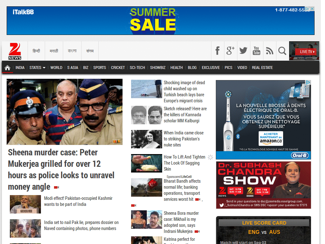Open the Zee News Facebook page icon
The image size is (325, 244).
(x=217, y=51)
